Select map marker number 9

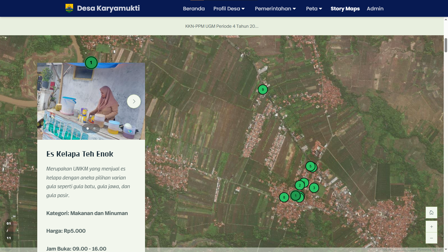[263, 90]
